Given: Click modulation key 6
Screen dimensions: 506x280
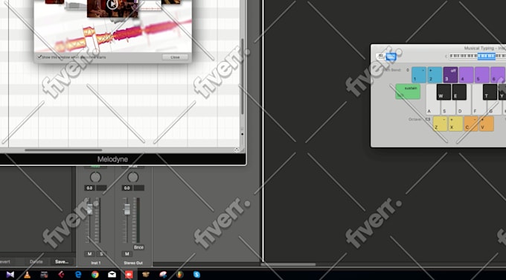Looking at the screenshot, I should tap(498, 75).
